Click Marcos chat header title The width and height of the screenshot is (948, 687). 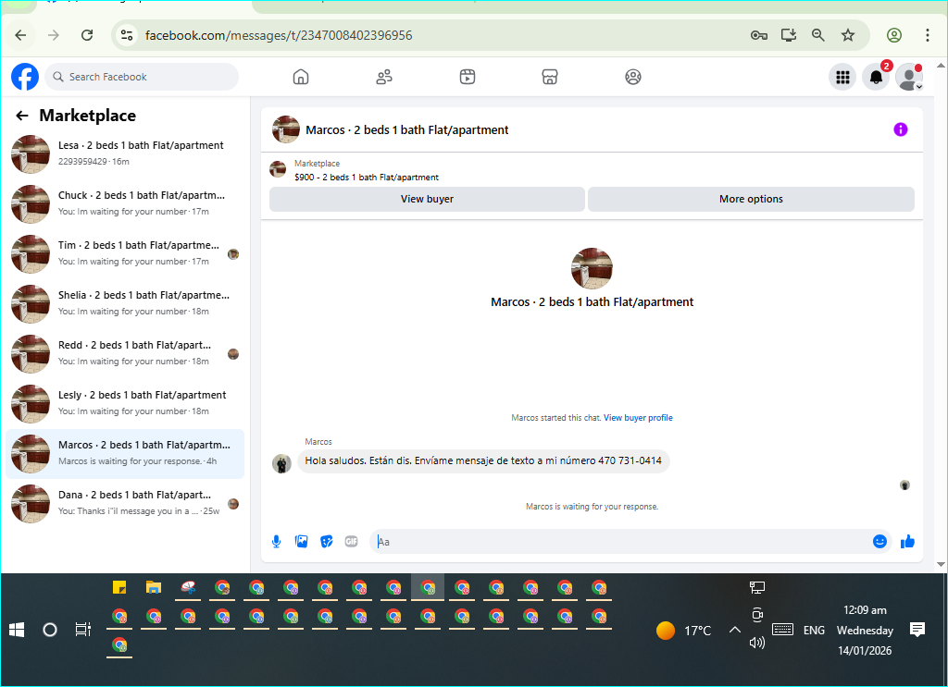coord(407,129)
